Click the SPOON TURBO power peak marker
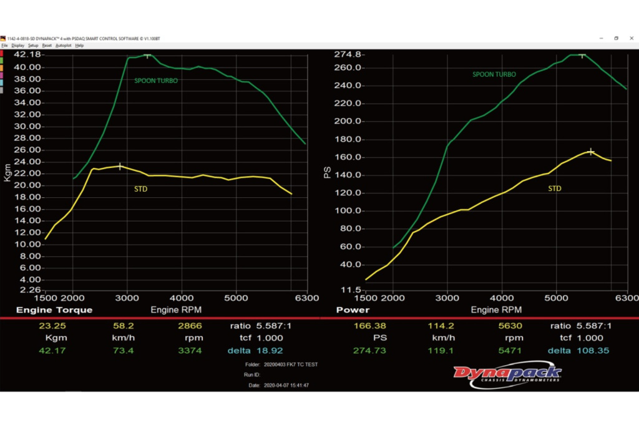Viewport: 639px width, 430px height. click(x=582, y=56)
